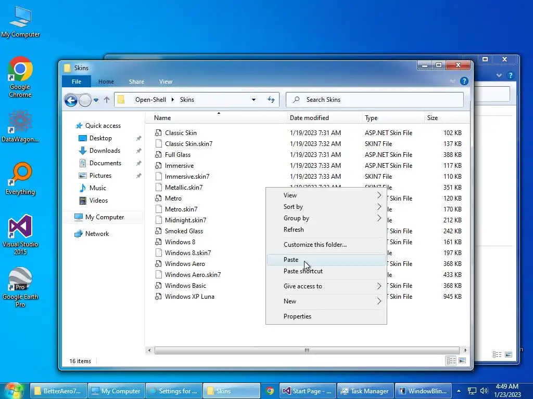Select My Computer in navigation pane

105,217
